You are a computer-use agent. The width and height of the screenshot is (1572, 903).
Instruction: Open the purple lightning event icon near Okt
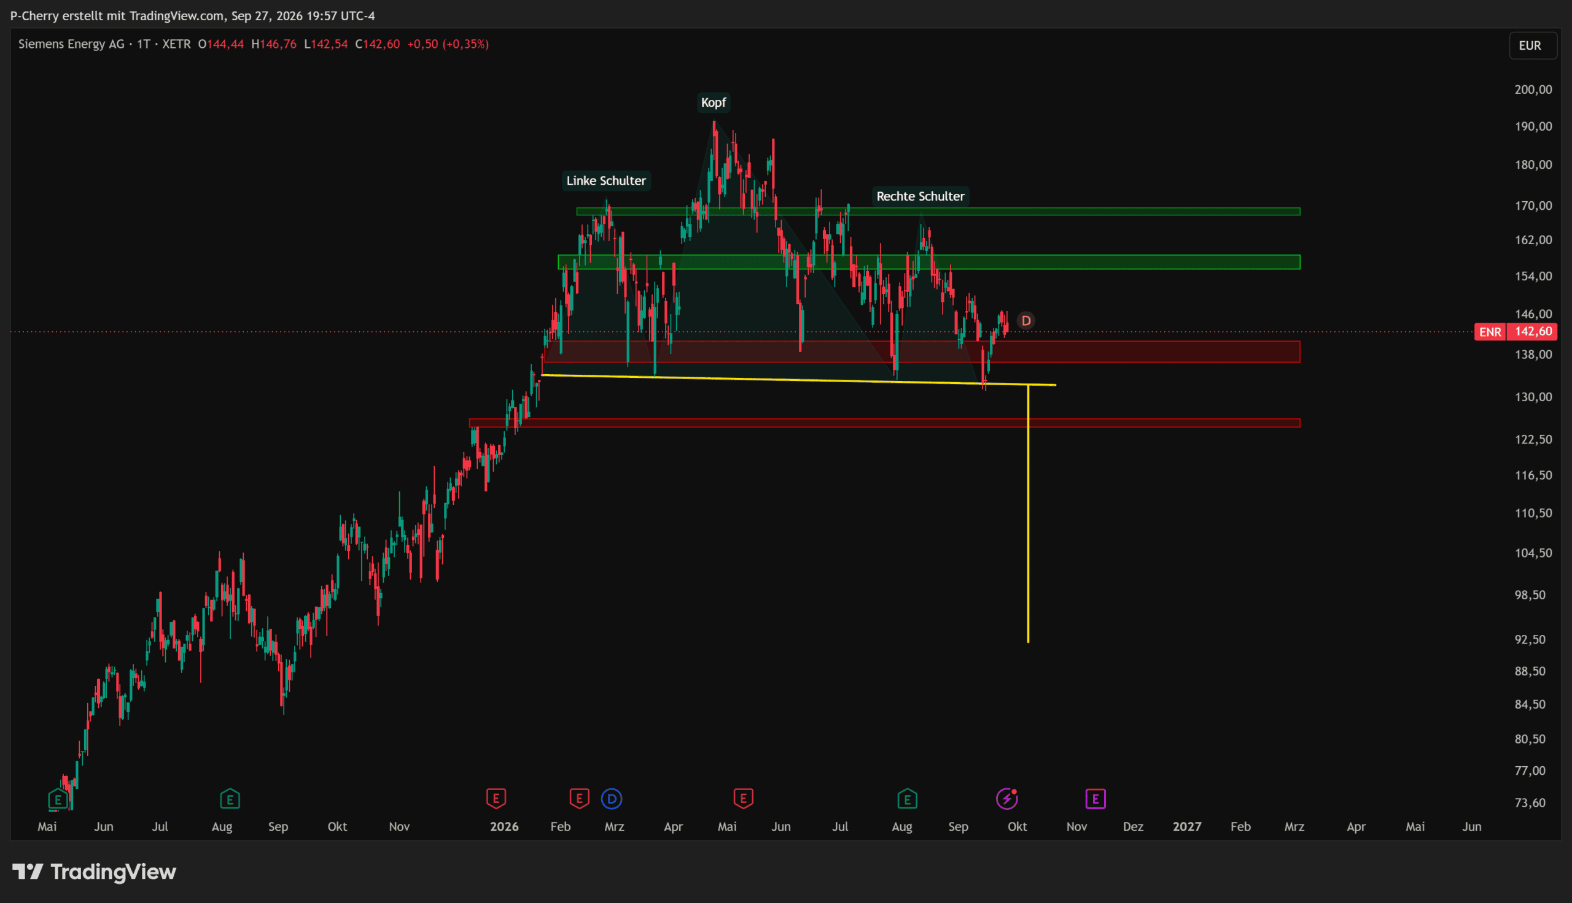(x=1006, y=799)
